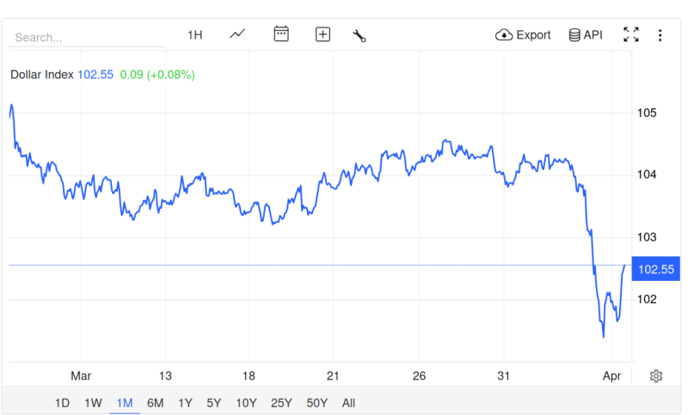
Task: Click the 18 x-axis date label
Action: [x=249, y=376]
